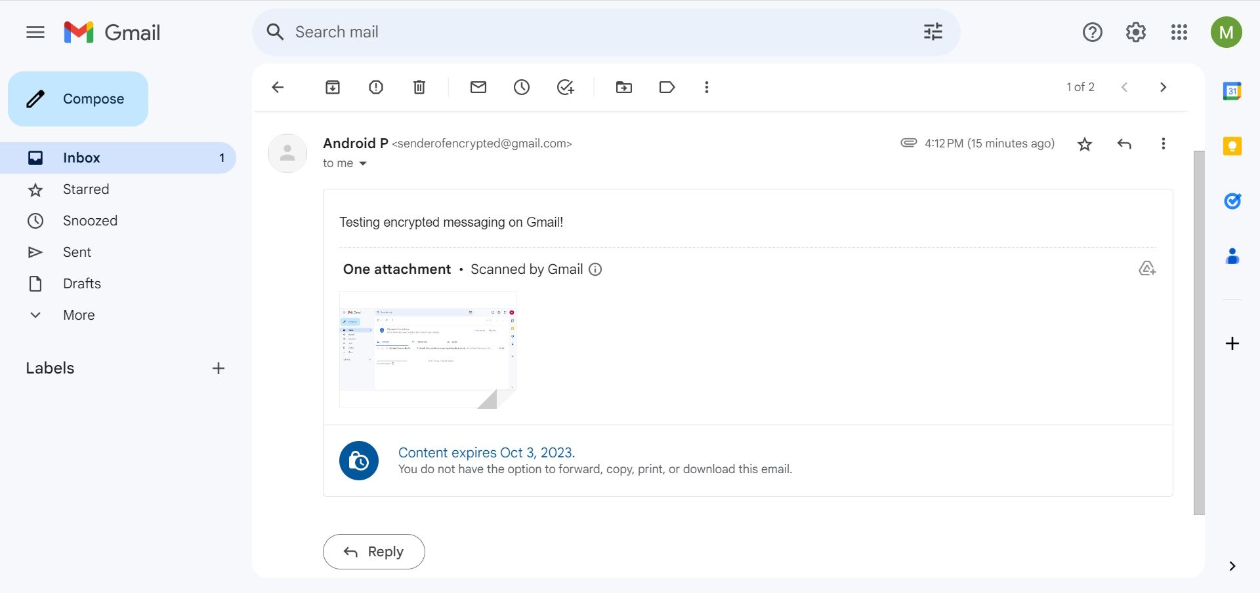Open the Support help icon
The image size is (1260, 593).
pyautogui.click(x=1092, y=32)
